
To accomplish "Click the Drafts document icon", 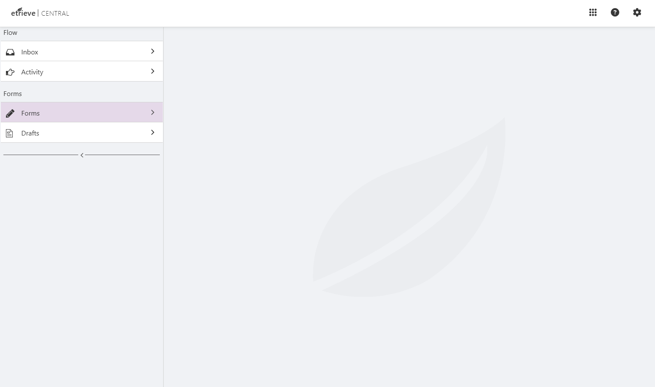I will coord(9,133).
